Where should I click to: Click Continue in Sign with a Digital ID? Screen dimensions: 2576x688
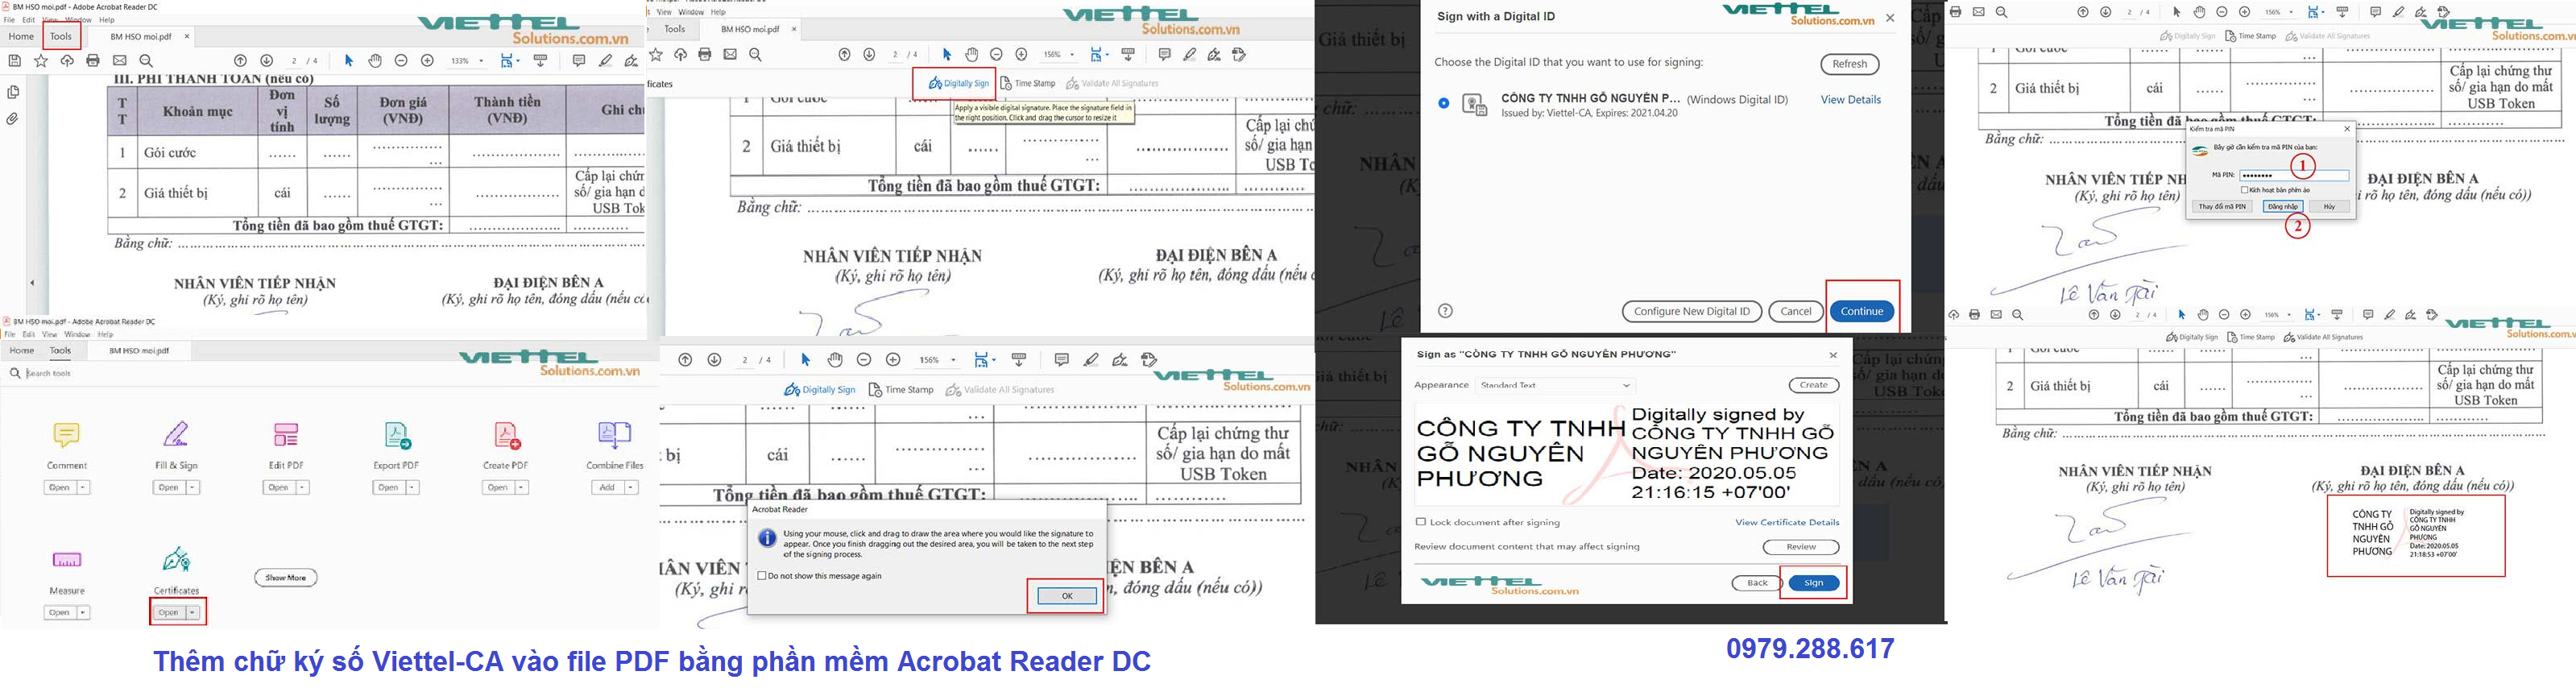(x=1861, y=311)
